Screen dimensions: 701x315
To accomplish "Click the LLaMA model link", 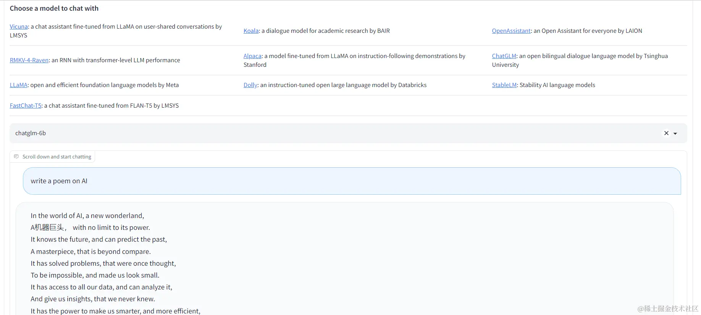I will (18, 85).
